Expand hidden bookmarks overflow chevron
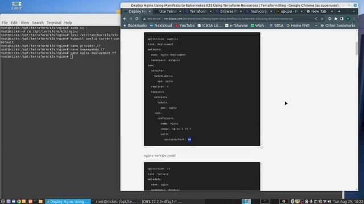364x204 pixels. coord(316,25)
